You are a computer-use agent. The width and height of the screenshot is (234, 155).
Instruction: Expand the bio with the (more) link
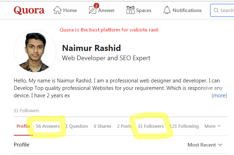click(219, 96)
